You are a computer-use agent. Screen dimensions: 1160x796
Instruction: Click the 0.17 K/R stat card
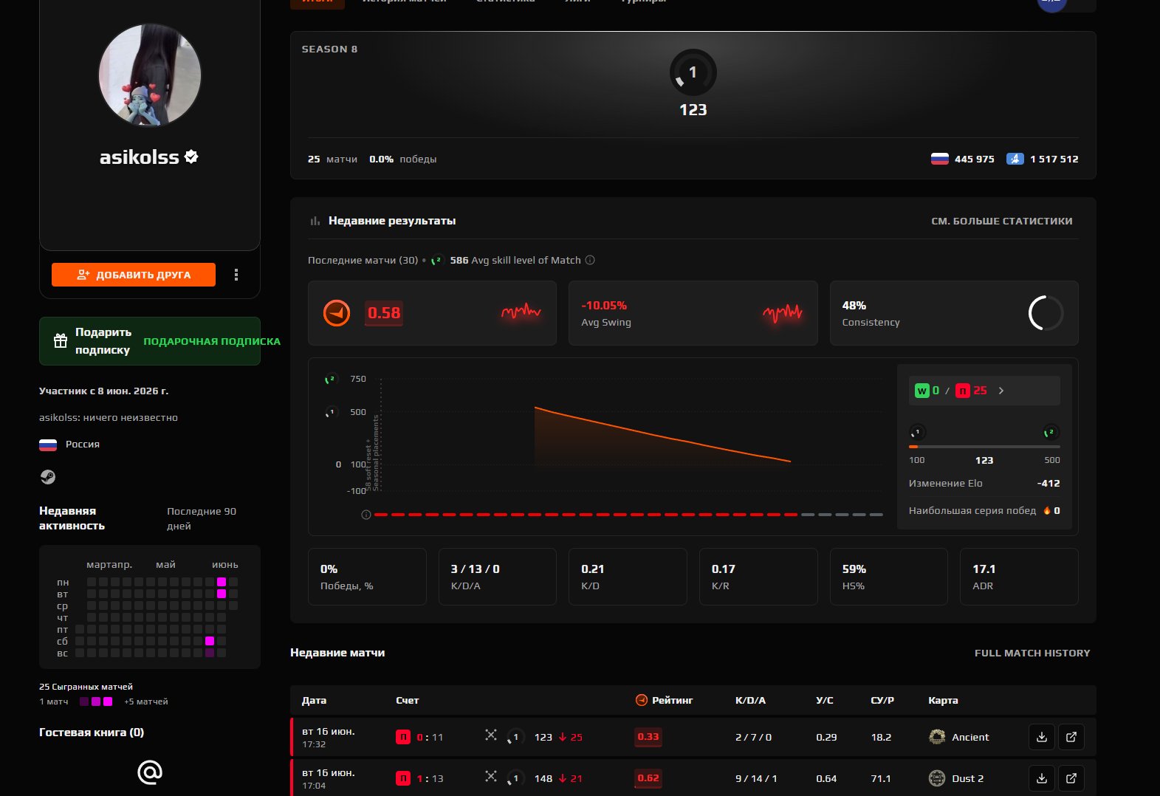pyautogui.click(x=758, y=577)
